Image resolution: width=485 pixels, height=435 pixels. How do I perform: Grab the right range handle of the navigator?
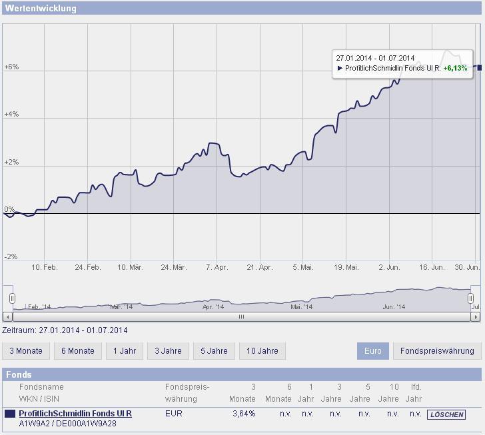470,298
